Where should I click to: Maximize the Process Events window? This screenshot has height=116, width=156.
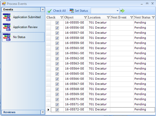click(147, 4)
